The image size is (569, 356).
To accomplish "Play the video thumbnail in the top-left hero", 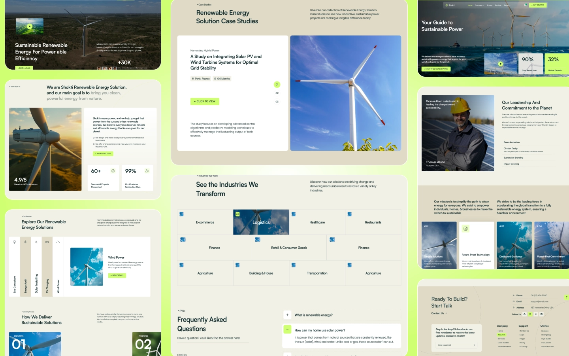I will [x=30, y=27].
